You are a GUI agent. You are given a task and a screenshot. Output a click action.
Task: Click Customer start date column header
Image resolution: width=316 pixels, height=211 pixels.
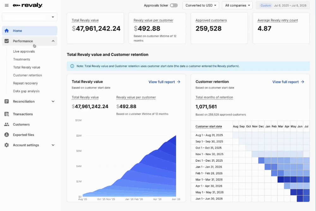point(209,126)
